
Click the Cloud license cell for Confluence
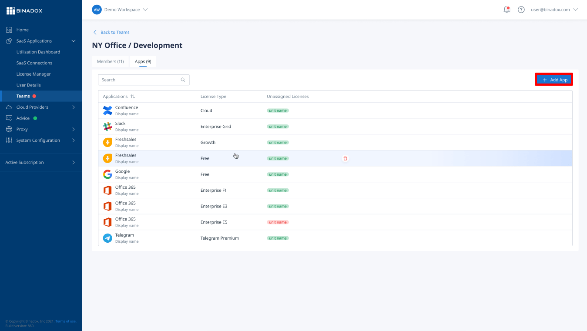click(x=206, y=110)
